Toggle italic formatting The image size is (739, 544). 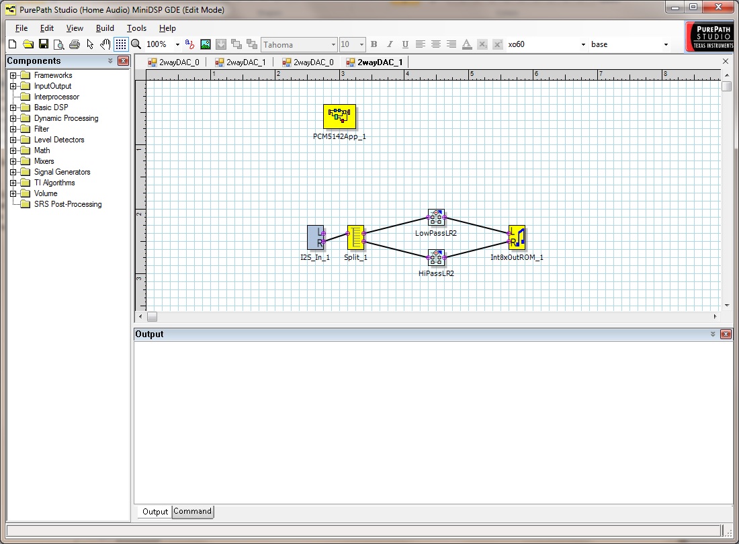389,44
